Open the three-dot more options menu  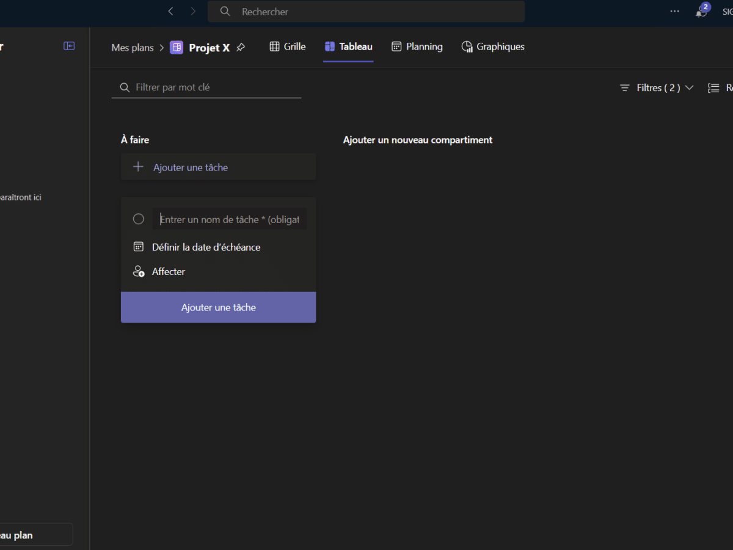point(674,11)
